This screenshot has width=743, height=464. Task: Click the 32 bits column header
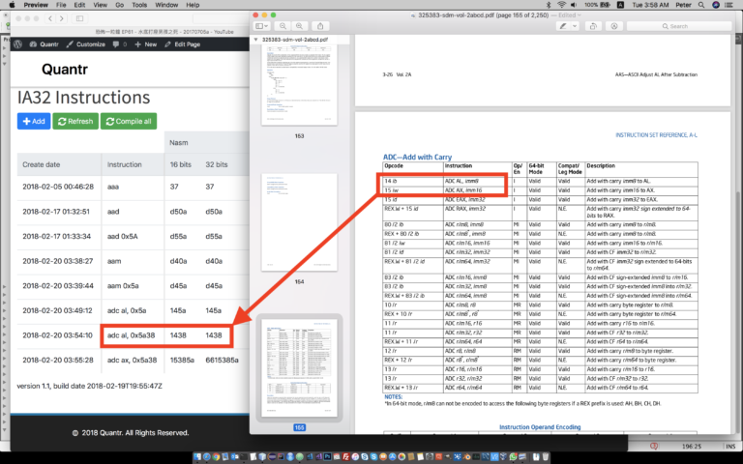tap(217, 164)
